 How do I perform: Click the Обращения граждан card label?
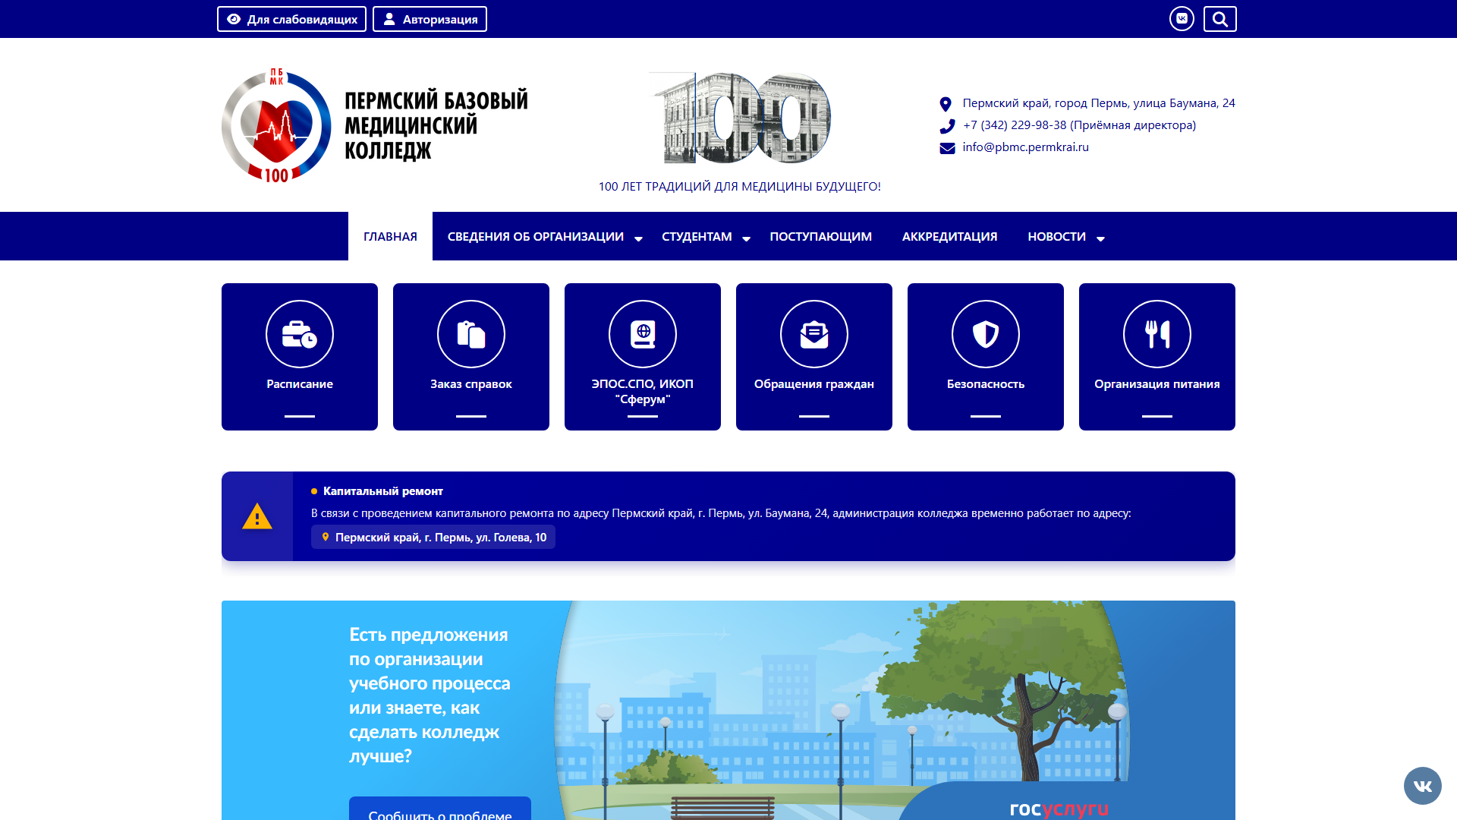[814, 384]
